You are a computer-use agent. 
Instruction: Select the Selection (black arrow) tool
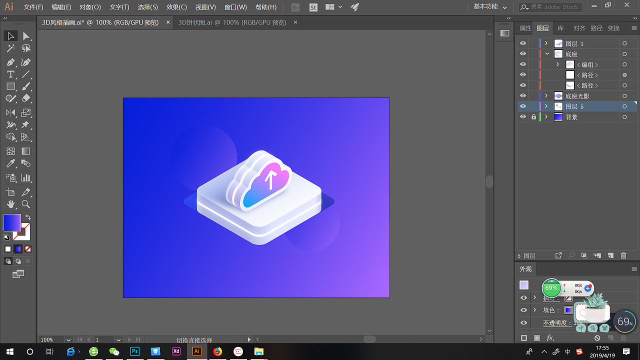pyautogui.click(x=10, y=36)
